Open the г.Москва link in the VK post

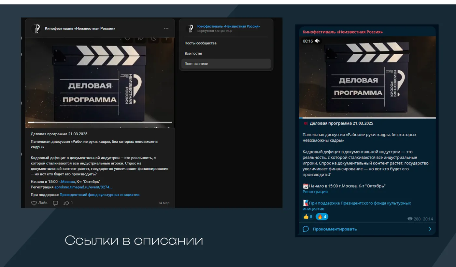click(x=66, y=181)
